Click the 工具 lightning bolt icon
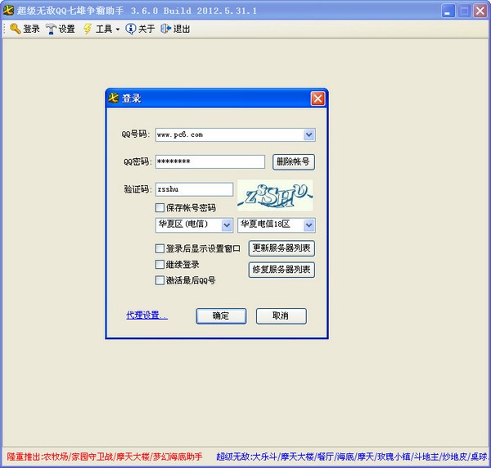Image resolution: width=491 pixels, height=468 pixels. pyautogui.click(x=88, y=29)
